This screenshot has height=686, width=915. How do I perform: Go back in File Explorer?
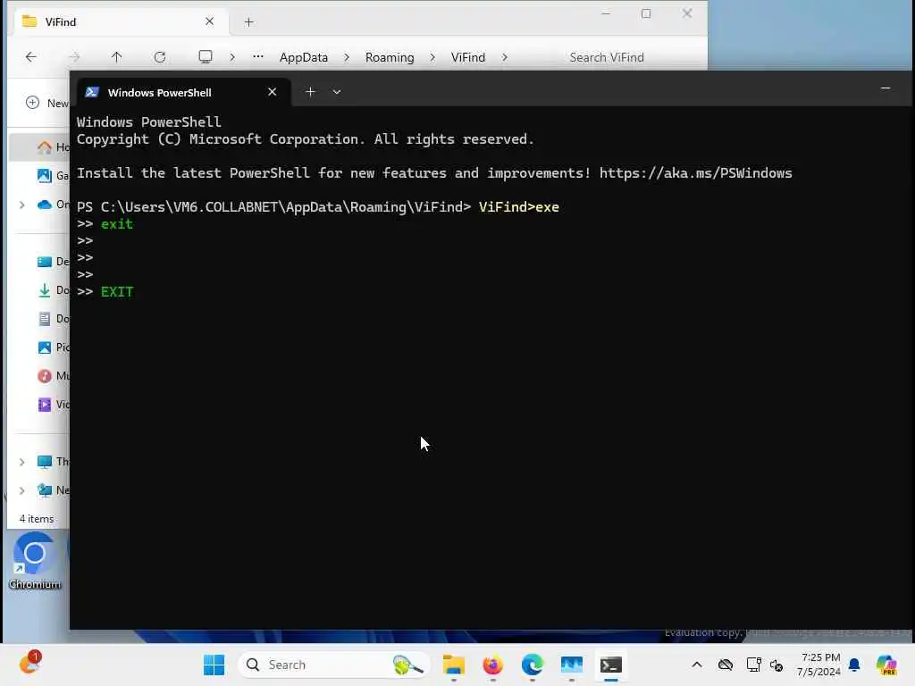[31, 56]
